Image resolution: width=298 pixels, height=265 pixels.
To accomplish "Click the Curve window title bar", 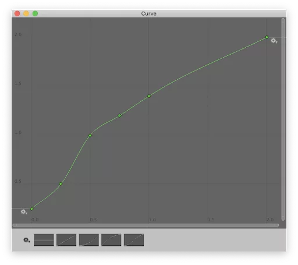I will tap(149, 13).
